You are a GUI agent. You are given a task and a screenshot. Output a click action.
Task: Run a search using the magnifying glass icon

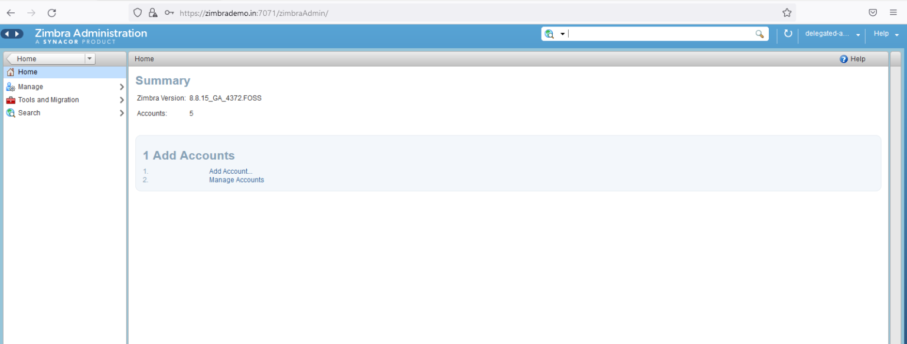(x=760, y=34)
